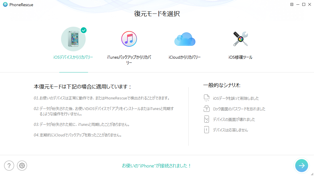Select the iOS device recovery iPhone icon
314x176 pixels.
[x=73, y=39]
